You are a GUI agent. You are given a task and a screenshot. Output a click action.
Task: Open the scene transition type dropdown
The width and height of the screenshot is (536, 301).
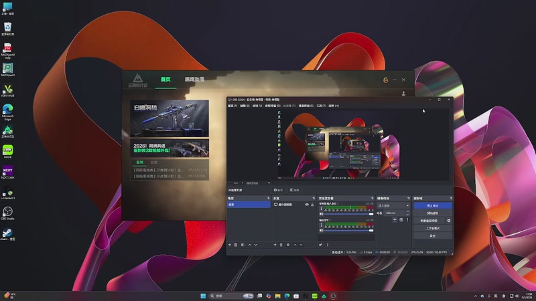(x=393, y=205)
